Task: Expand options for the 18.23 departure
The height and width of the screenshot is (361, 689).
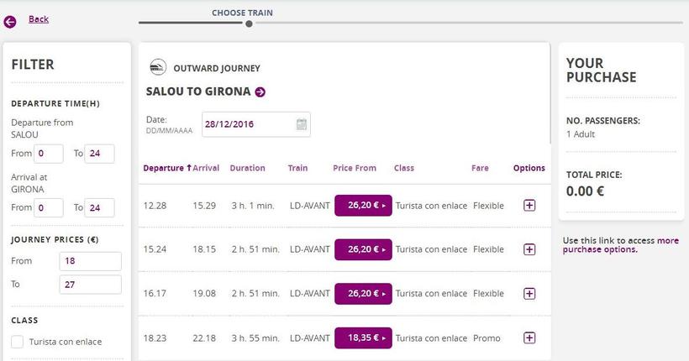Action: (x=529, y=338)
